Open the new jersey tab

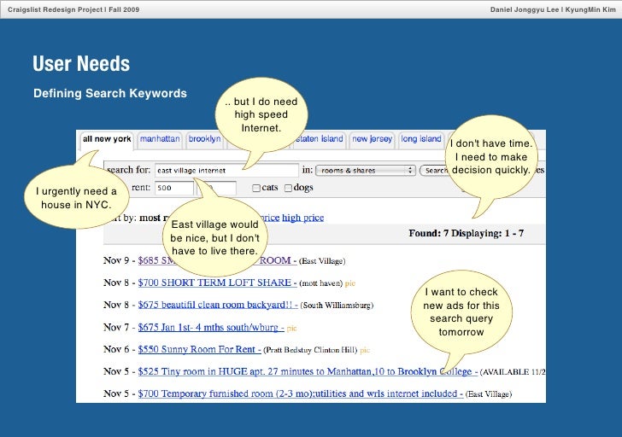pyautogui.click(x=372, y=139)
